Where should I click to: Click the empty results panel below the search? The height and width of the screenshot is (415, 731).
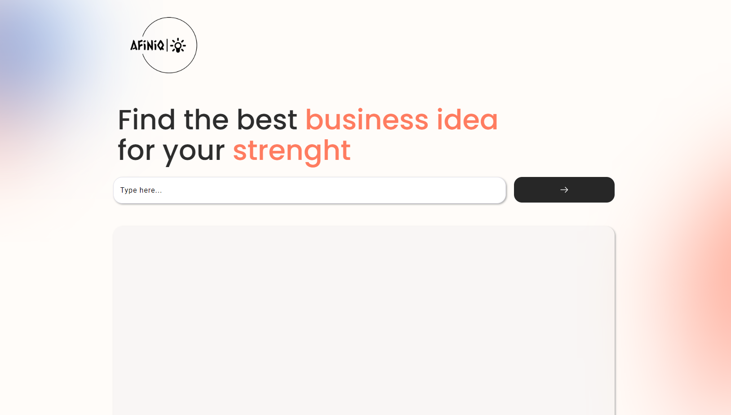click(x=363, y=319)
